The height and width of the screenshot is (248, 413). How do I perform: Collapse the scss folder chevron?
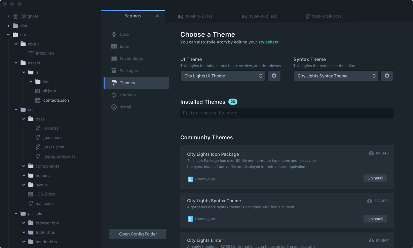(x=16, y=110)
